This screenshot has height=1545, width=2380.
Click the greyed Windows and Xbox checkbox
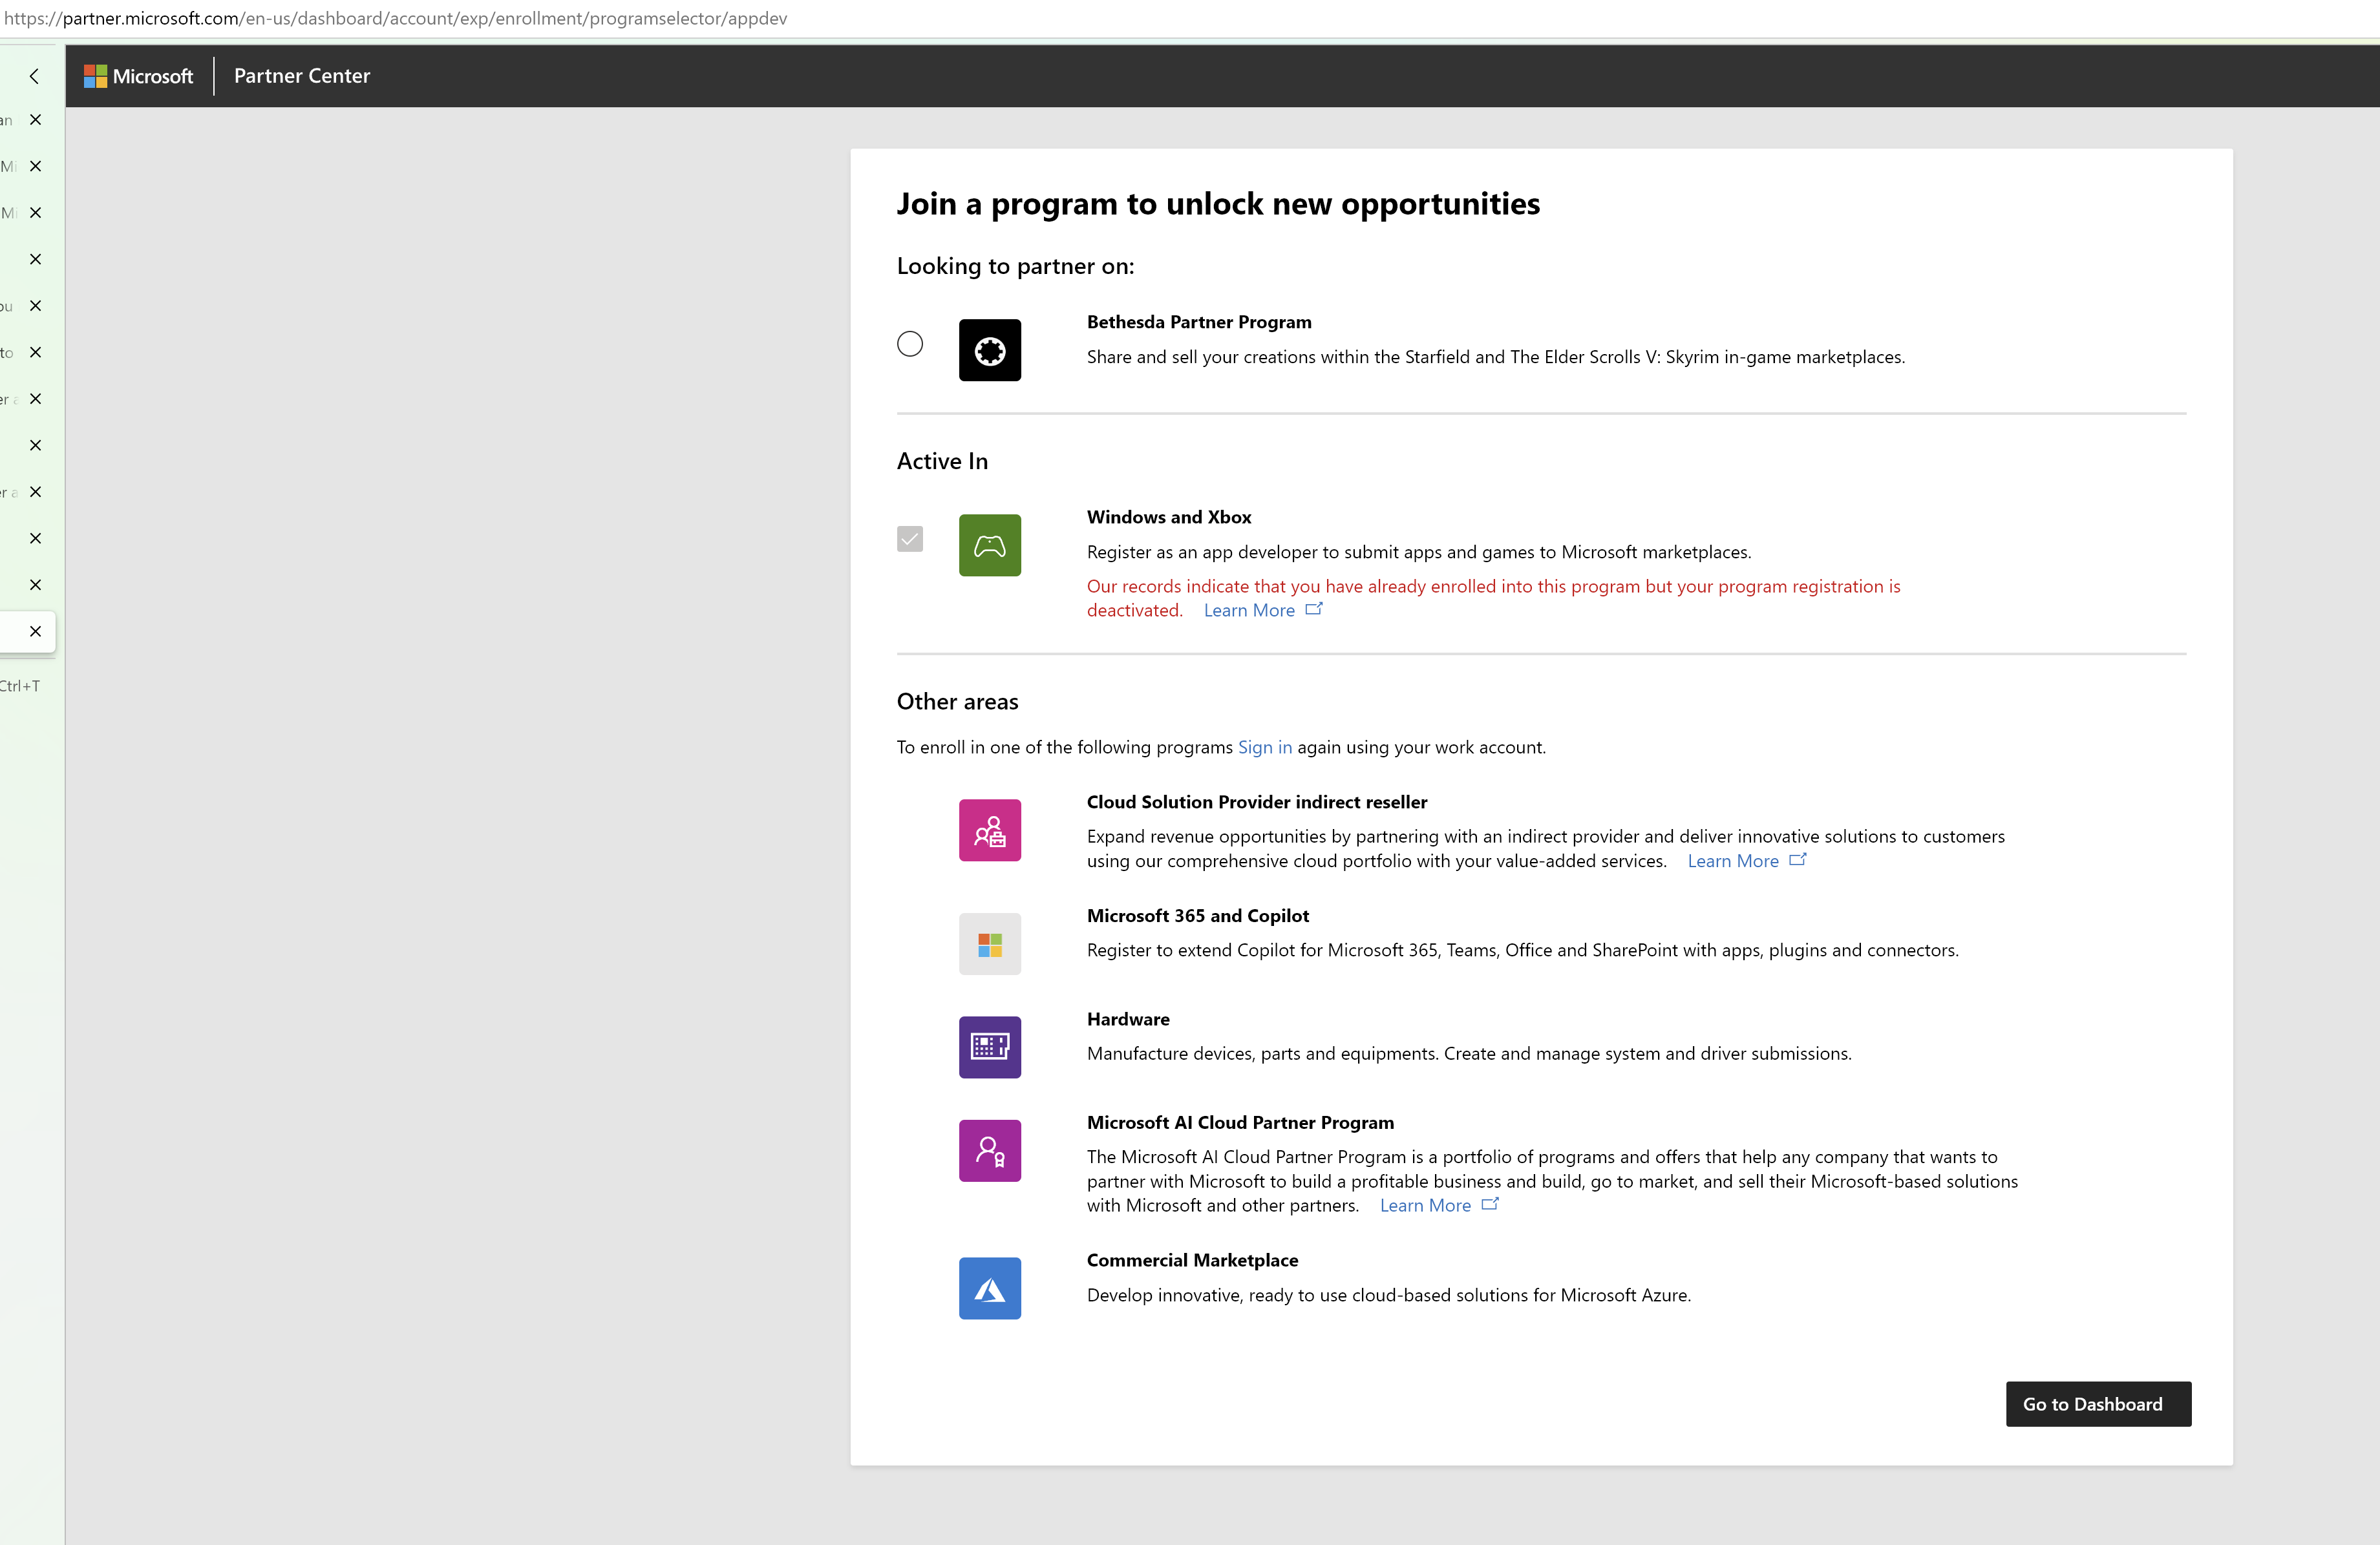coord(909,539)
